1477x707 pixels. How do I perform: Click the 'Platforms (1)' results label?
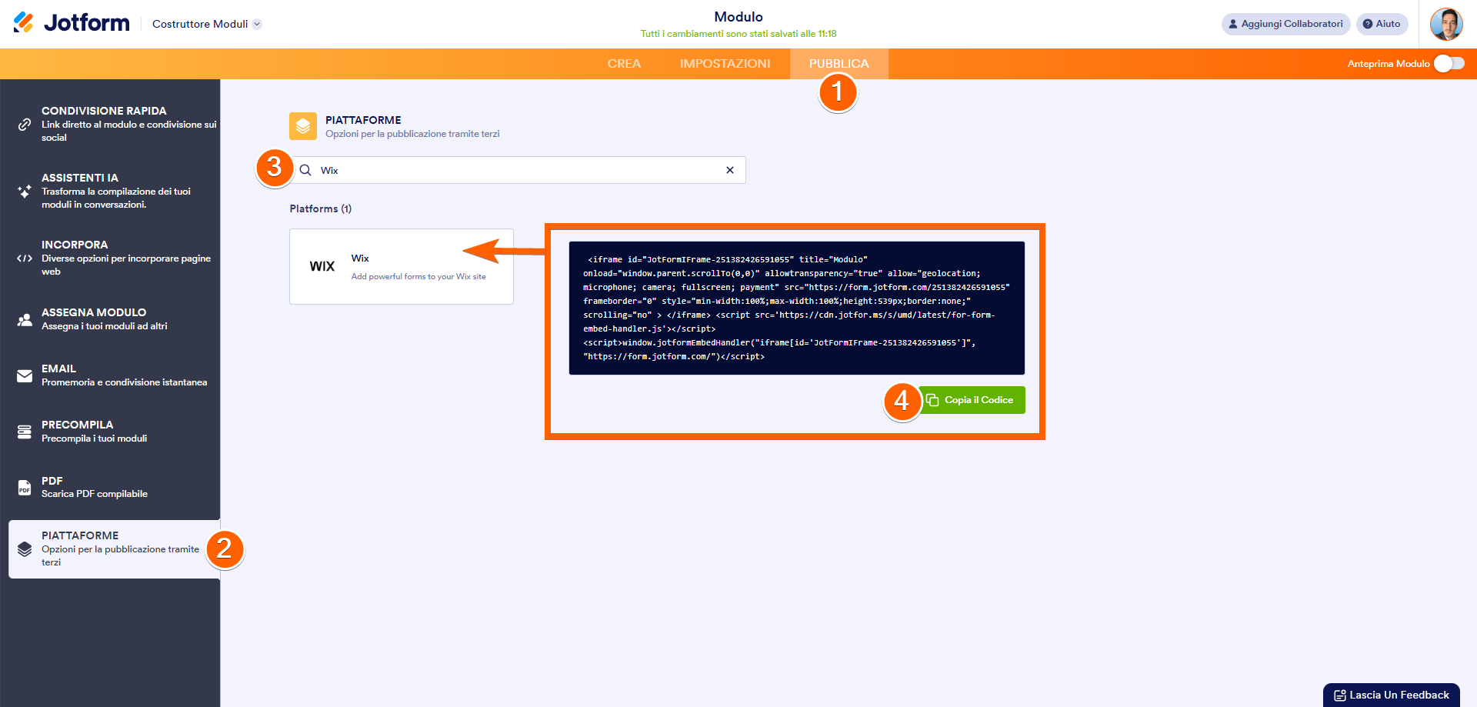[x=321, y=208]
